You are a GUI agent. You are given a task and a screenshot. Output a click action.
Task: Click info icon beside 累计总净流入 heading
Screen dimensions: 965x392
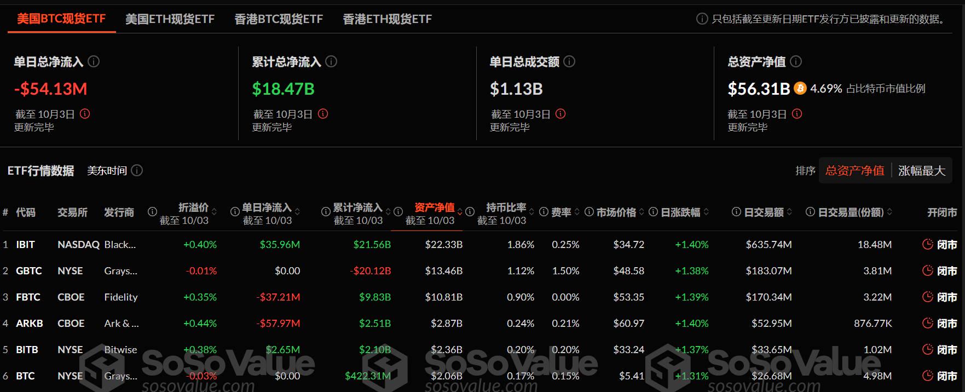click(x=331, y=61)
